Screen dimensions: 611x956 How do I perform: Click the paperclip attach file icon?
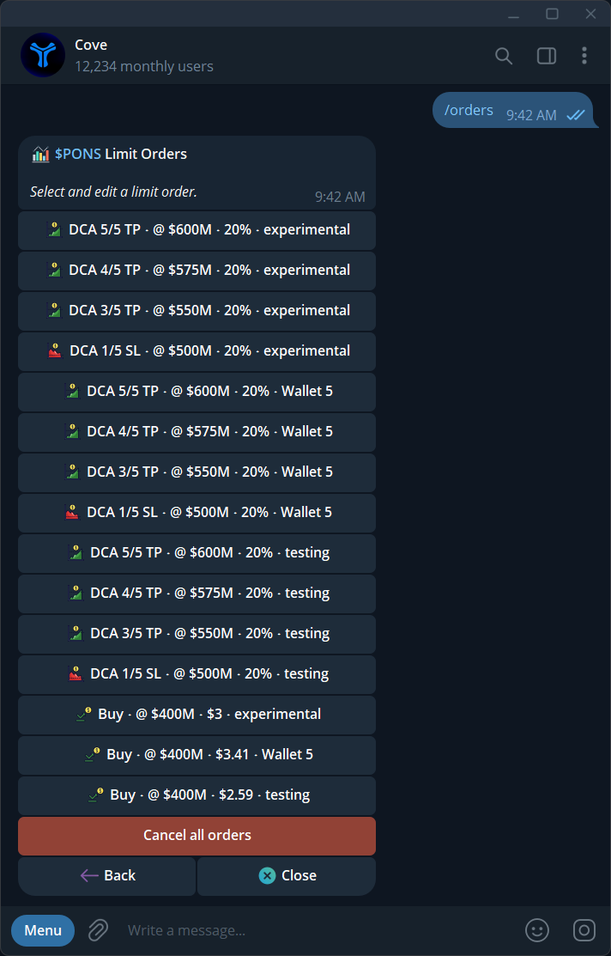point(98,930)
